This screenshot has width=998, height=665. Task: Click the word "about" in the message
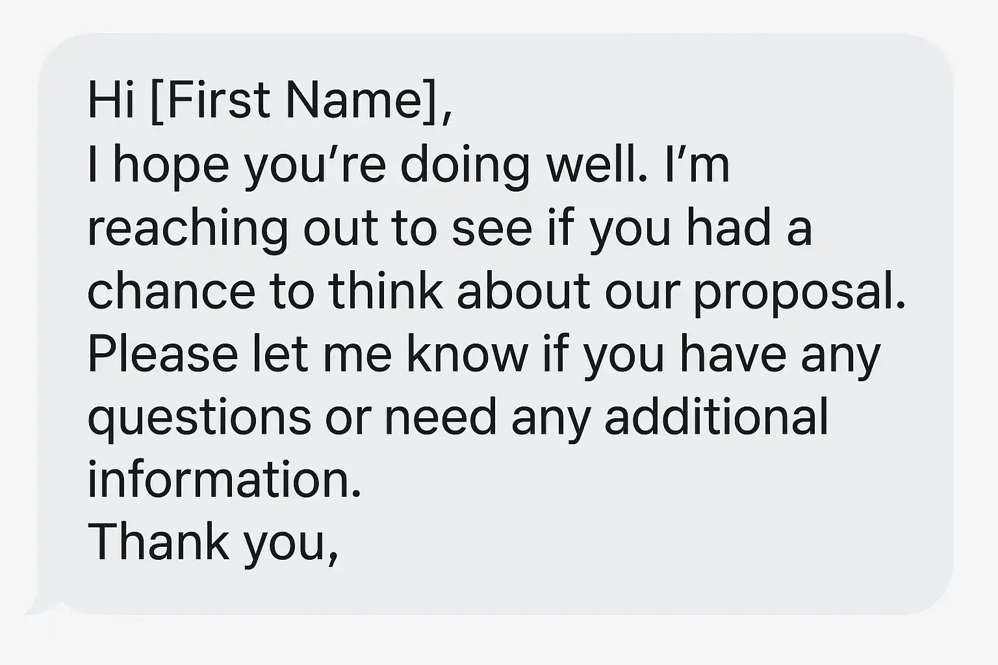tap(523, 291)
